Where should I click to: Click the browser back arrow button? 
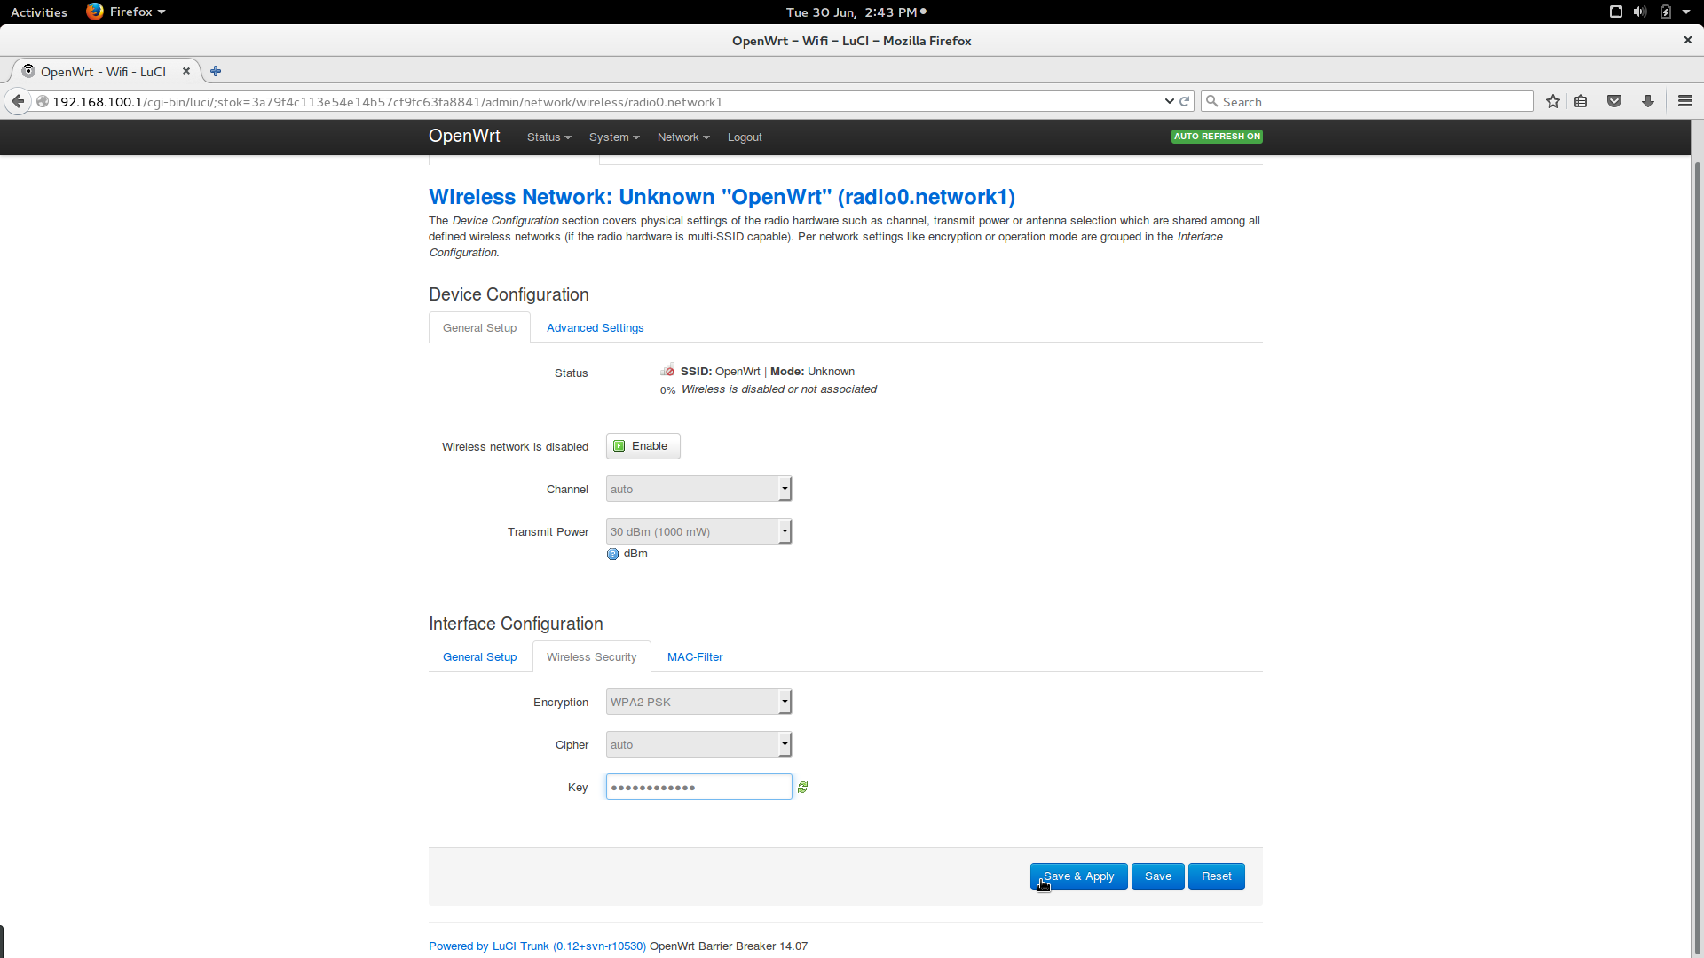[x=18, y=101]
